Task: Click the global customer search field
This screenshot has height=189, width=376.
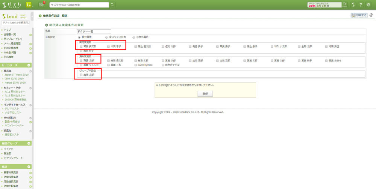Action: pos(79,5)
